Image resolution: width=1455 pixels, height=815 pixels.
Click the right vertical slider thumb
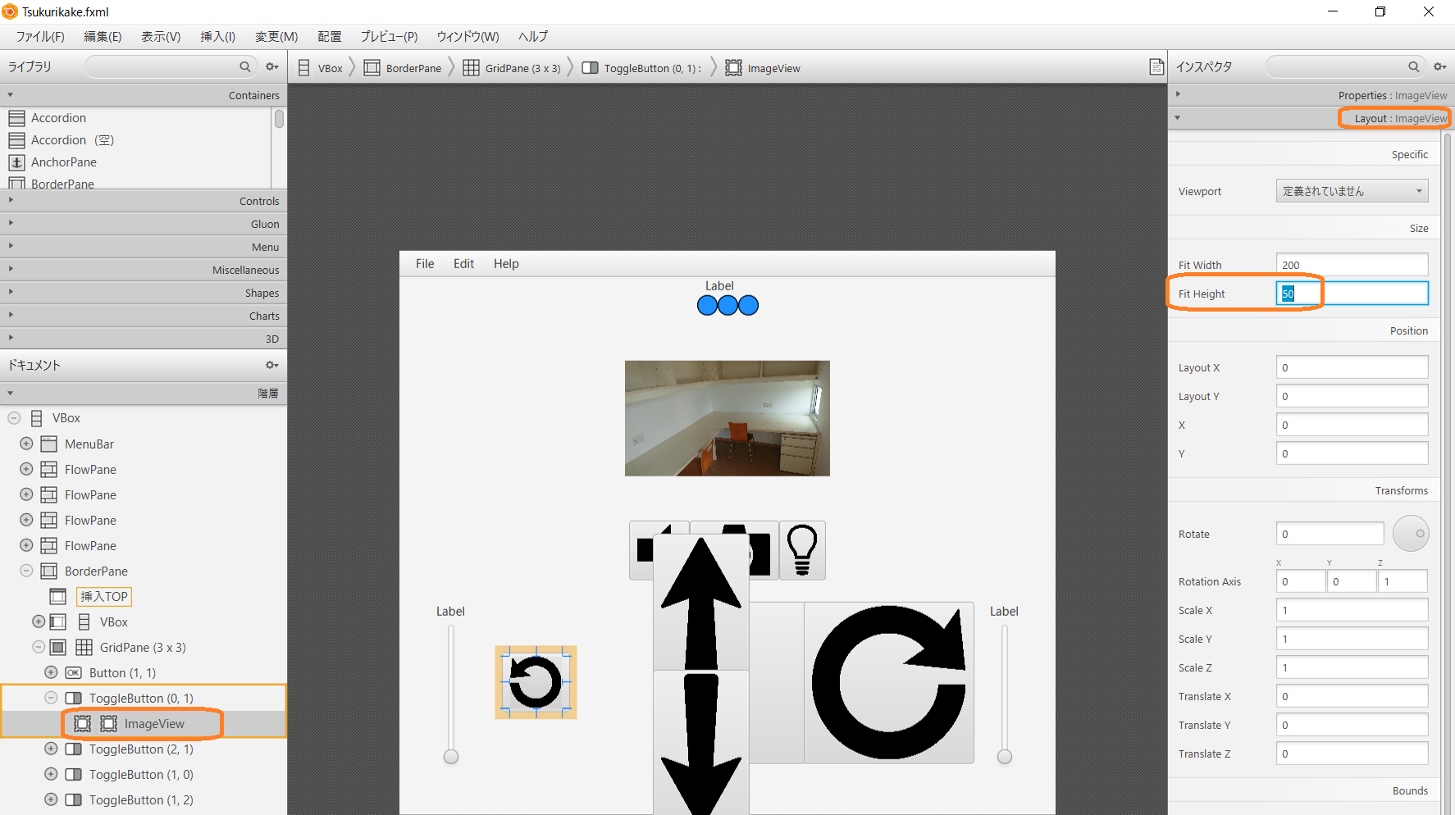[1005, 757]
